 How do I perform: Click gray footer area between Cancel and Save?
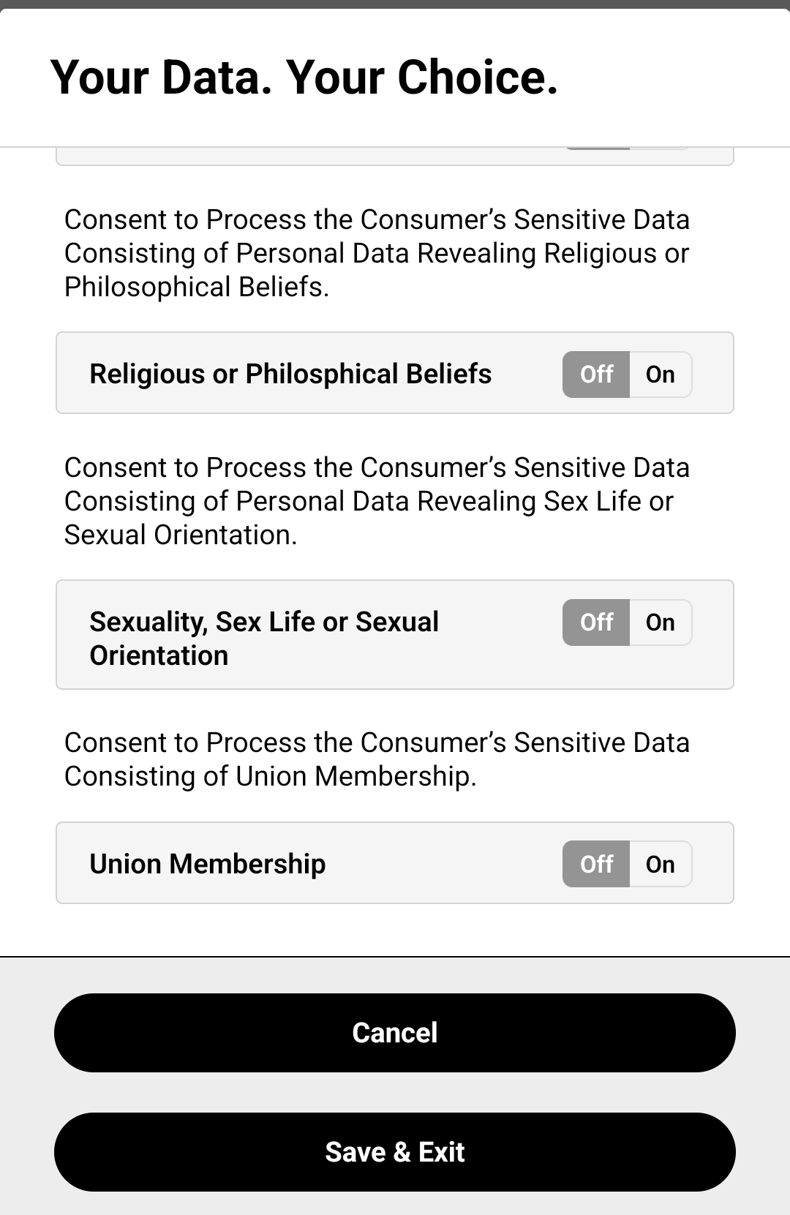pyautogui.click(x=395, y=1093)
